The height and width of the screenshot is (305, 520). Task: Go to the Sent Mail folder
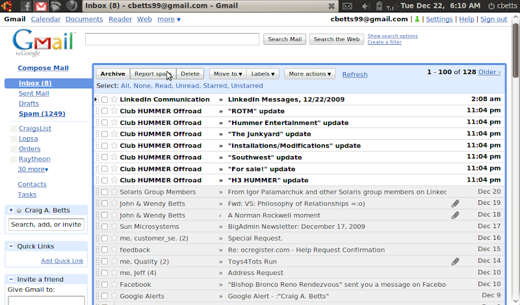tap(34, 94)
